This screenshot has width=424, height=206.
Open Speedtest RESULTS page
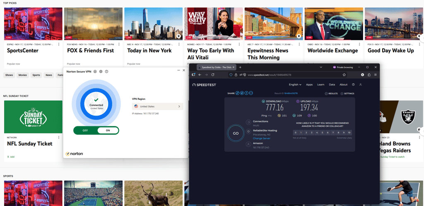point(331,93)
